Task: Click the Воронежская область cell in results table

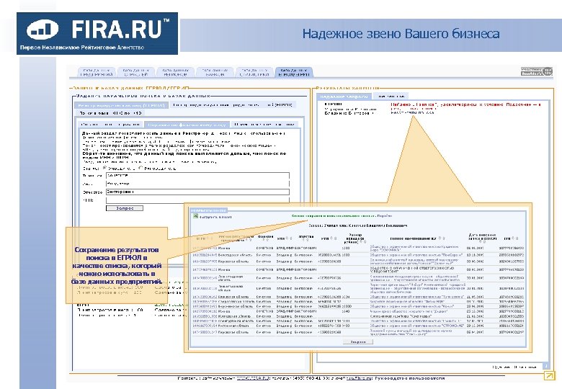Action: pos(234,307)
